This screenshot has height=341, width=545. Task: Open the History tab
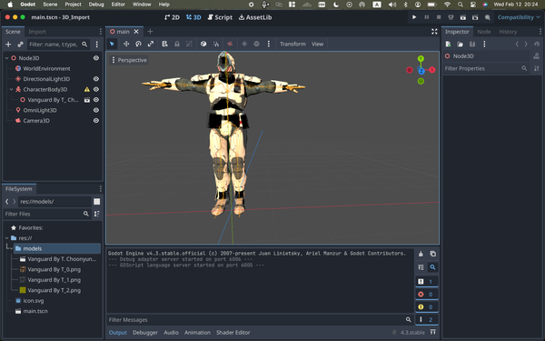point(508,32)
